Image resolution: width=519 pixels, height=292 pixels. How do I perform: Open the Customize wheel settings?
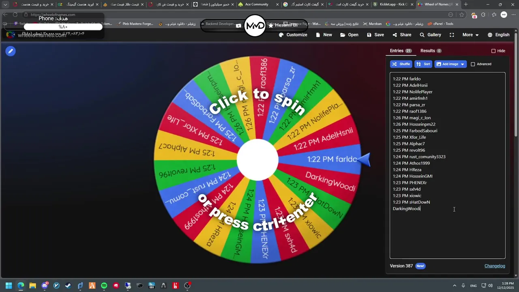(x=293, y=35)
